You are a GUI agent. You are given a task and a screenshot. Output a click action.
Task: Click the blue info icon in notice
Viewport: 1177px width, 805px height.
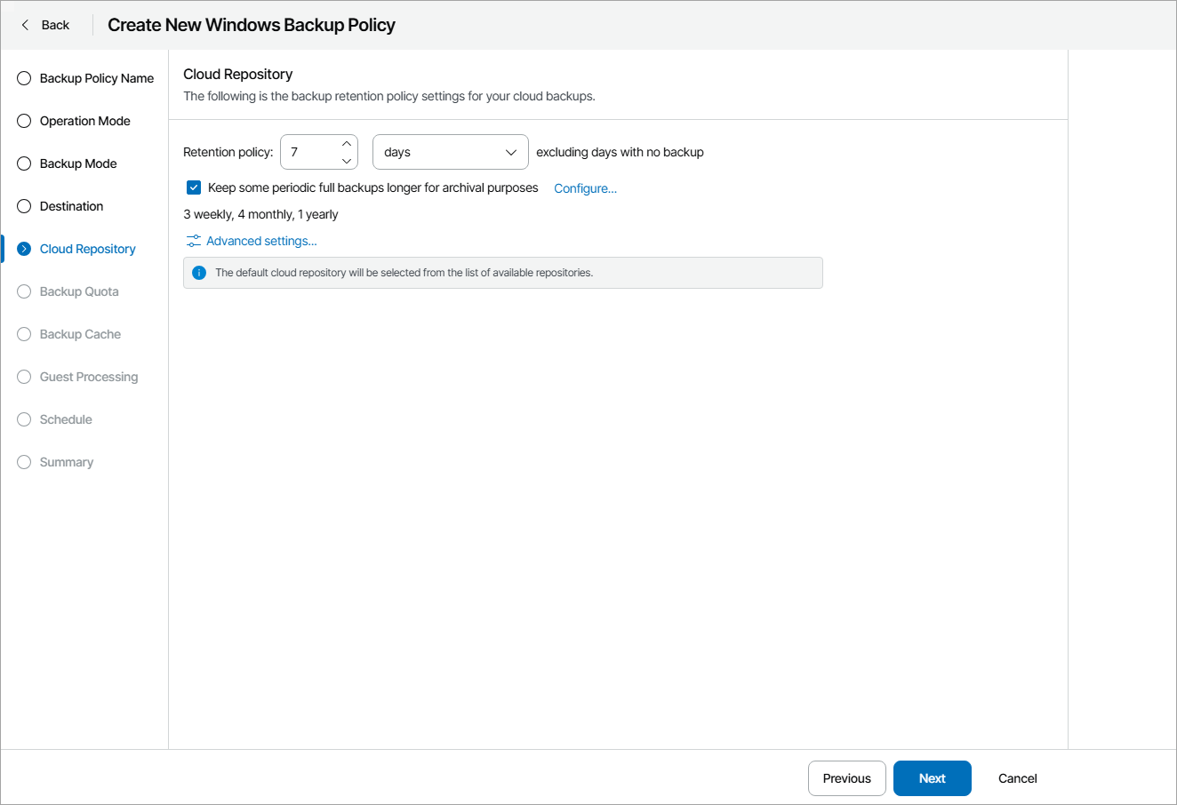pyautogui.click(x=199, y=273)
